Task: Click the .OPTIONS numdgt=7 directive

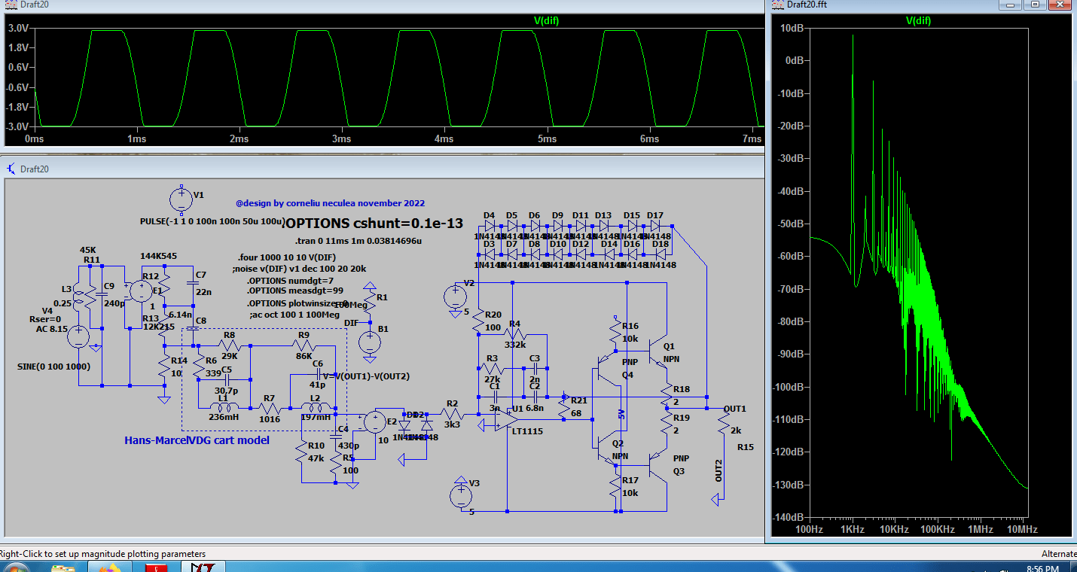Action: click(291, 280)
